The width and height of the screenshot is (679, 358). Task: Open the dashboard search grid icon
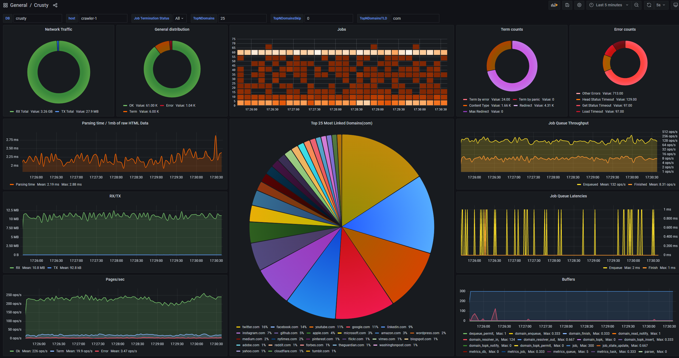(x=5, y=5)
